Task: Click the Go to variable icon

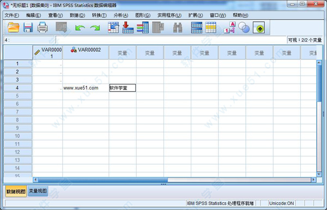Action: [x=128, y=27]
